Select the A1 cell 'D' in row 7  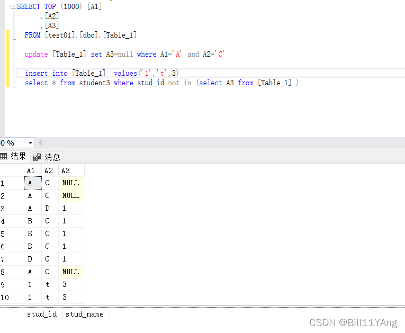[33, 259]
